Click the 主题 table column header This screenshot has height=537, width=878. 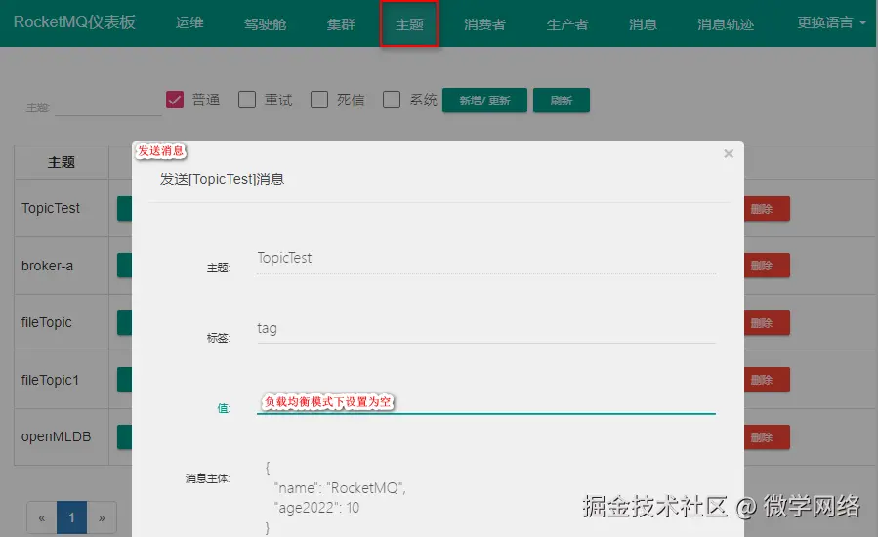pyautogui.click(x=62, y=162)
